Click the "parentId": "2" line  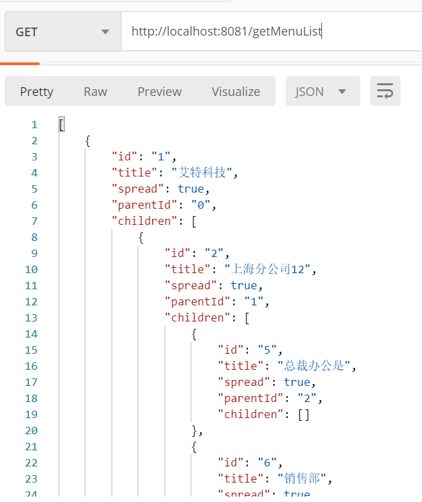pos(270,398)
